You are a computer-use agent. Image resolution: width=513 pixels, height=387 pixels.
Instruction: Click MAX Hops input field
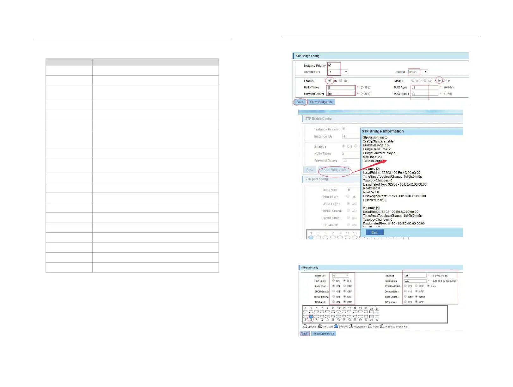click(425, 94)
